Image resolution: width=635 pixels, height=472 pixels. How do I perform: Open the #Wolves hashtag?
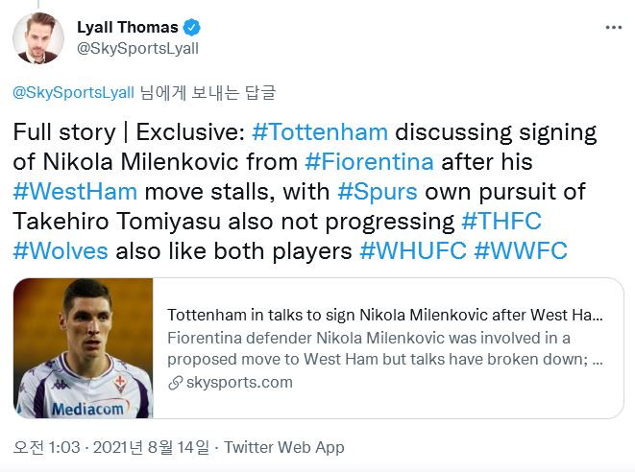click(x=61, y=250)
